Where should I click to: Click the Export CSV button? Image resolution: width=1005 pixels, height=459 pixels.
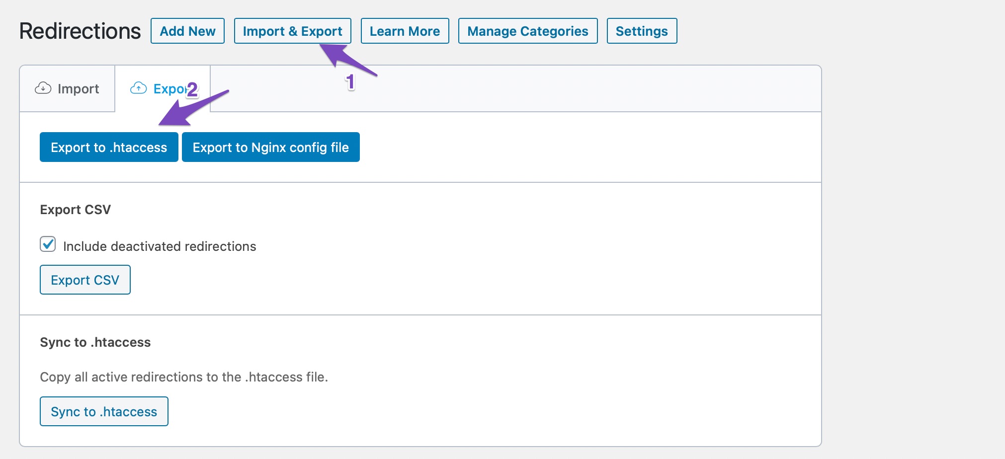coord(85,280)
